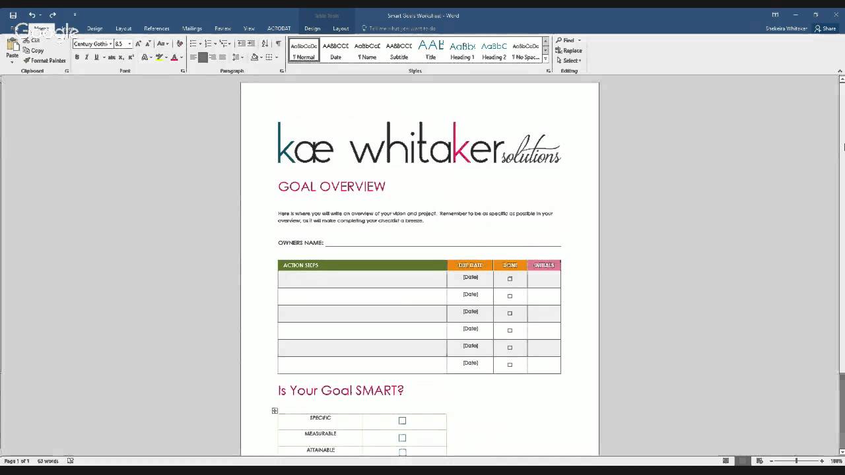The height and width of the screenshot is (475, 845).
Task: Check the SPECIFIC checkbox
Action: tap(402, 420)
